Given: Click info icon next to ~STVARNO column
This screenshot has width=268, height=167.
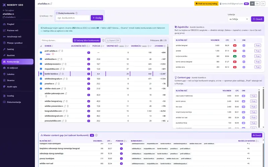Looking at the screenshot, I should 164,46.
